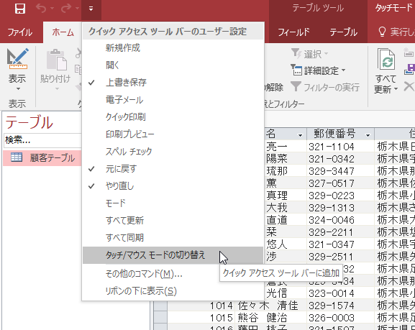Click the 選択 filter button label
415x330 pixels.
313,54
